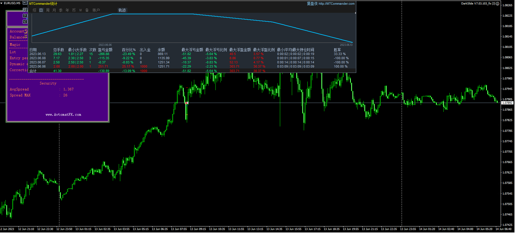The image size is (515, 233).
Task: Switch to the 月 monthly tab
Action: (x=54, y=10)
